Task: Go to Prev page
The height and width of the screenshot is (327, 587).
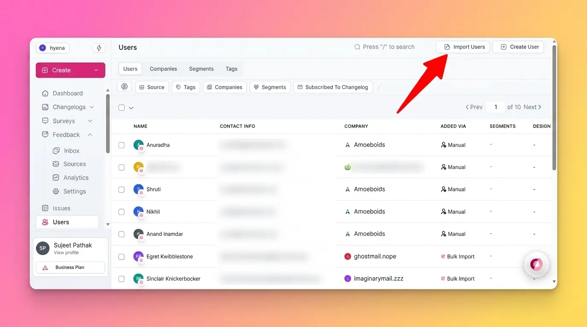Action: click(x=474, y=107)
